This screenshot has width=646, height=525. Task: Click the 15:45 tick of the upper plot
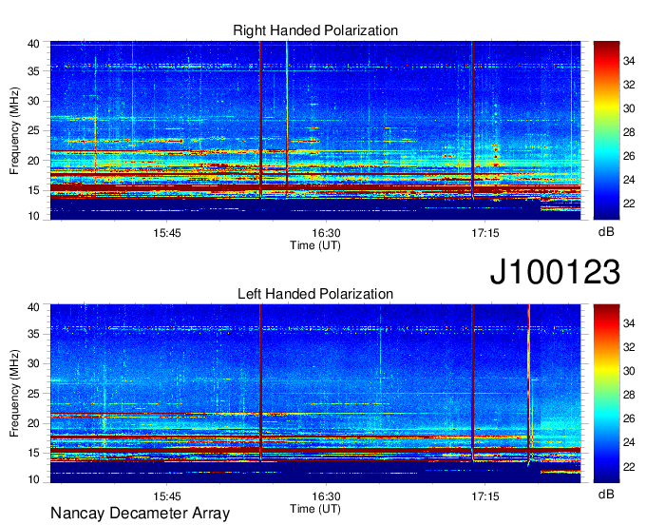point(167,233)
